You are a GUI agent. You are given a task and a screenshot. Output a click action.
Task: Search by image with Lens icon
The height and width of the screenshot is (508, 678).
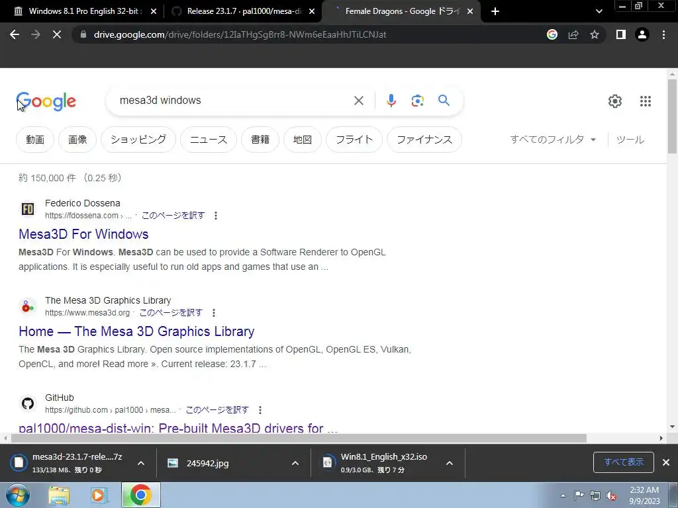417,101
